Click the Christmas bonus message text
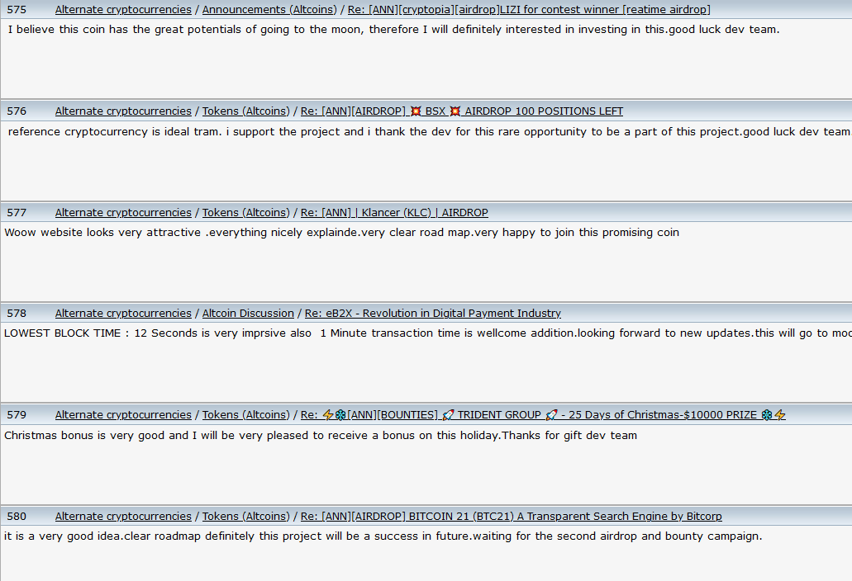The height and width of the screenshot is (581, 852). (321, 436)
